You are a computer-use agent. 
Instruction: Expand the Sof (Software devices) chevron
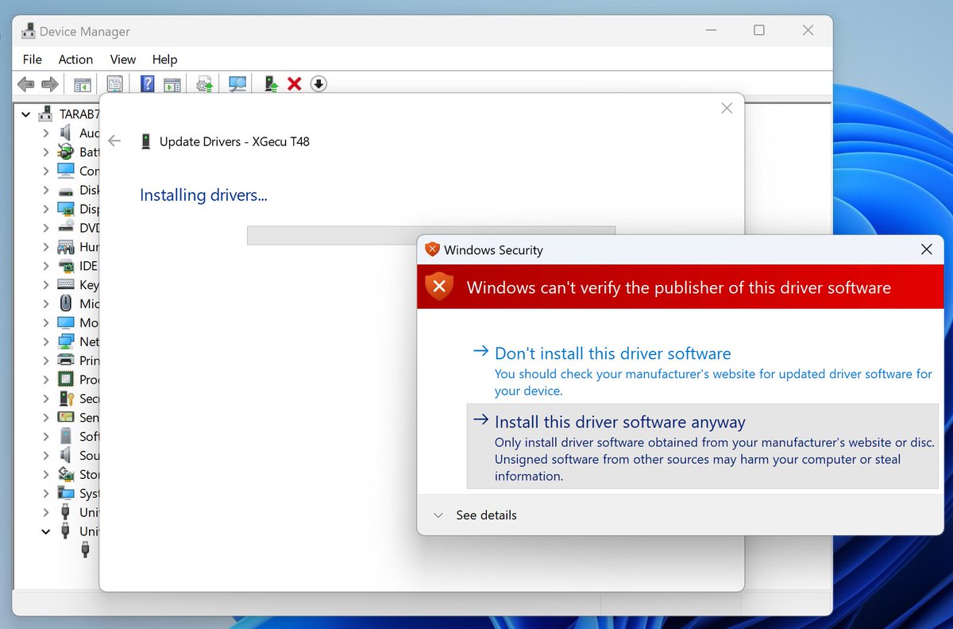pos(46,436)
